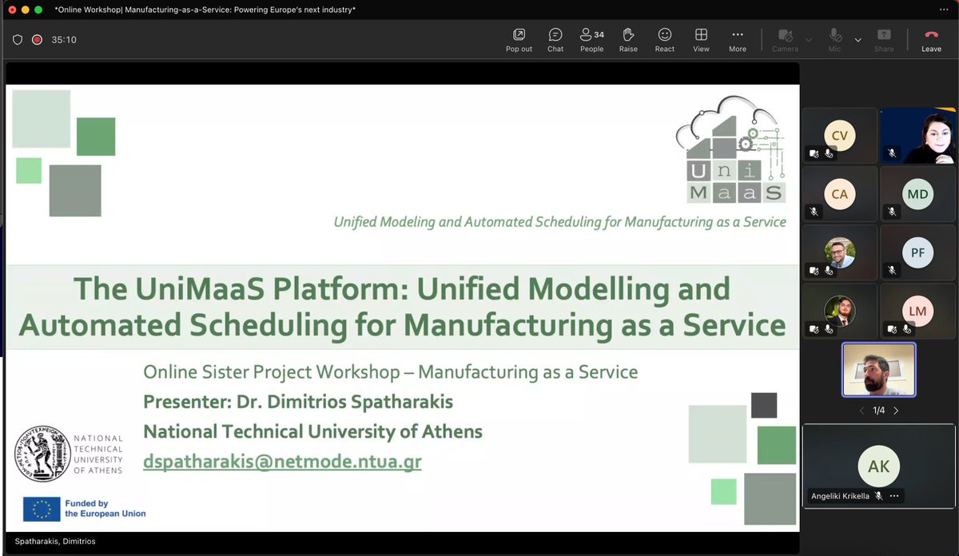This screenshot has width=959, height=556.
Task: Open the More actions menu in the toolbar
Action: tap(738, 40)
